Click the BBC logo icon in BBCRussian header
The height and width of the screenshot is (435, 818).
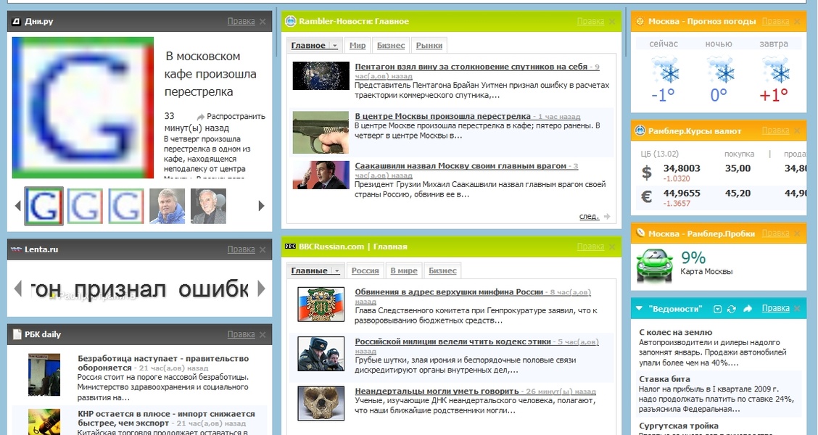coord(291,246)
